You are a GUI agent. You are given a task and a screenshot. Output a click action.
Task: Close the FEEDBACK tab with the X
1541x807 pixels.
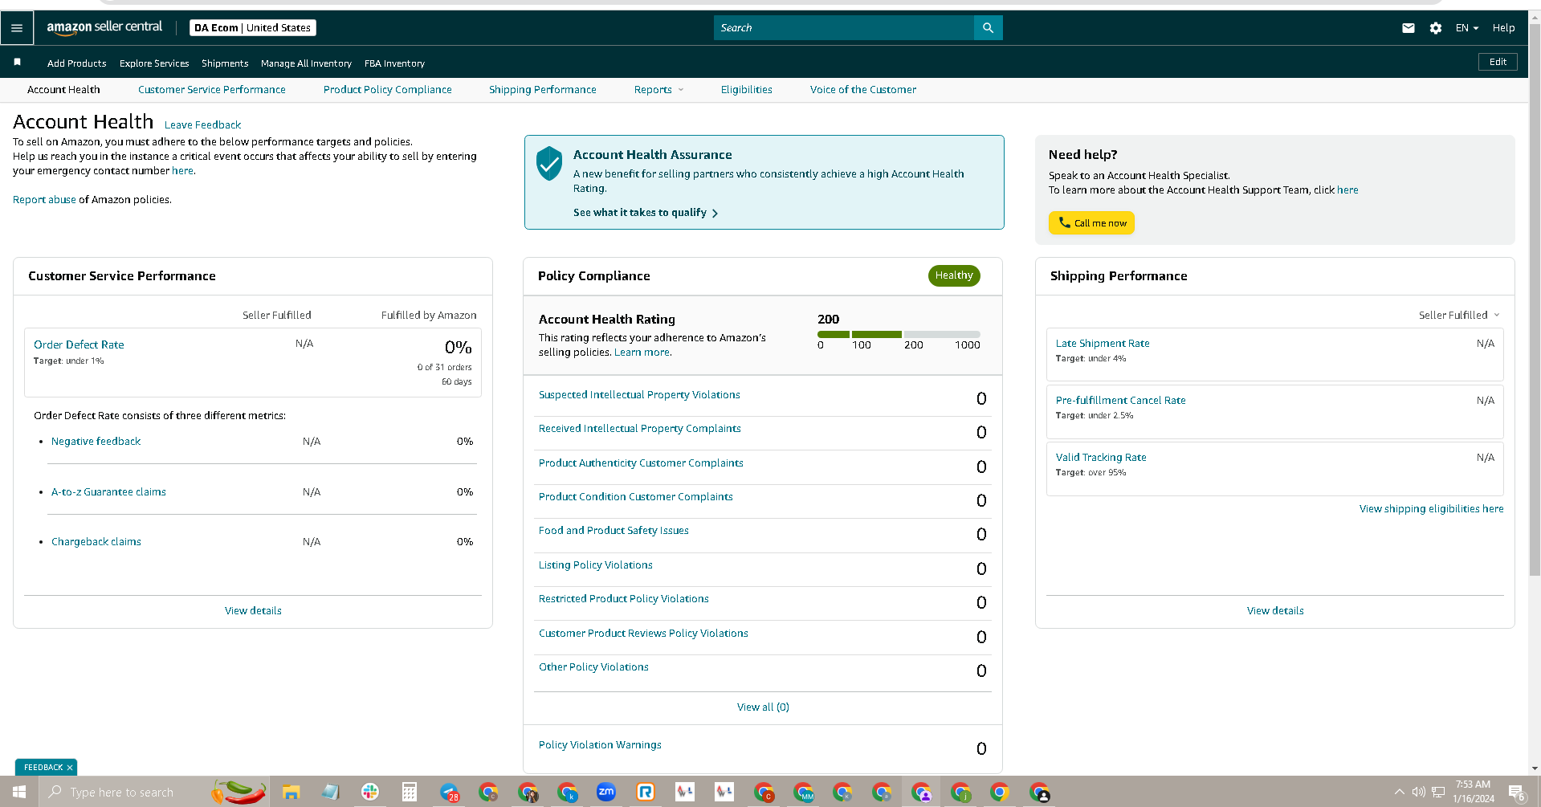click(70, 768)
